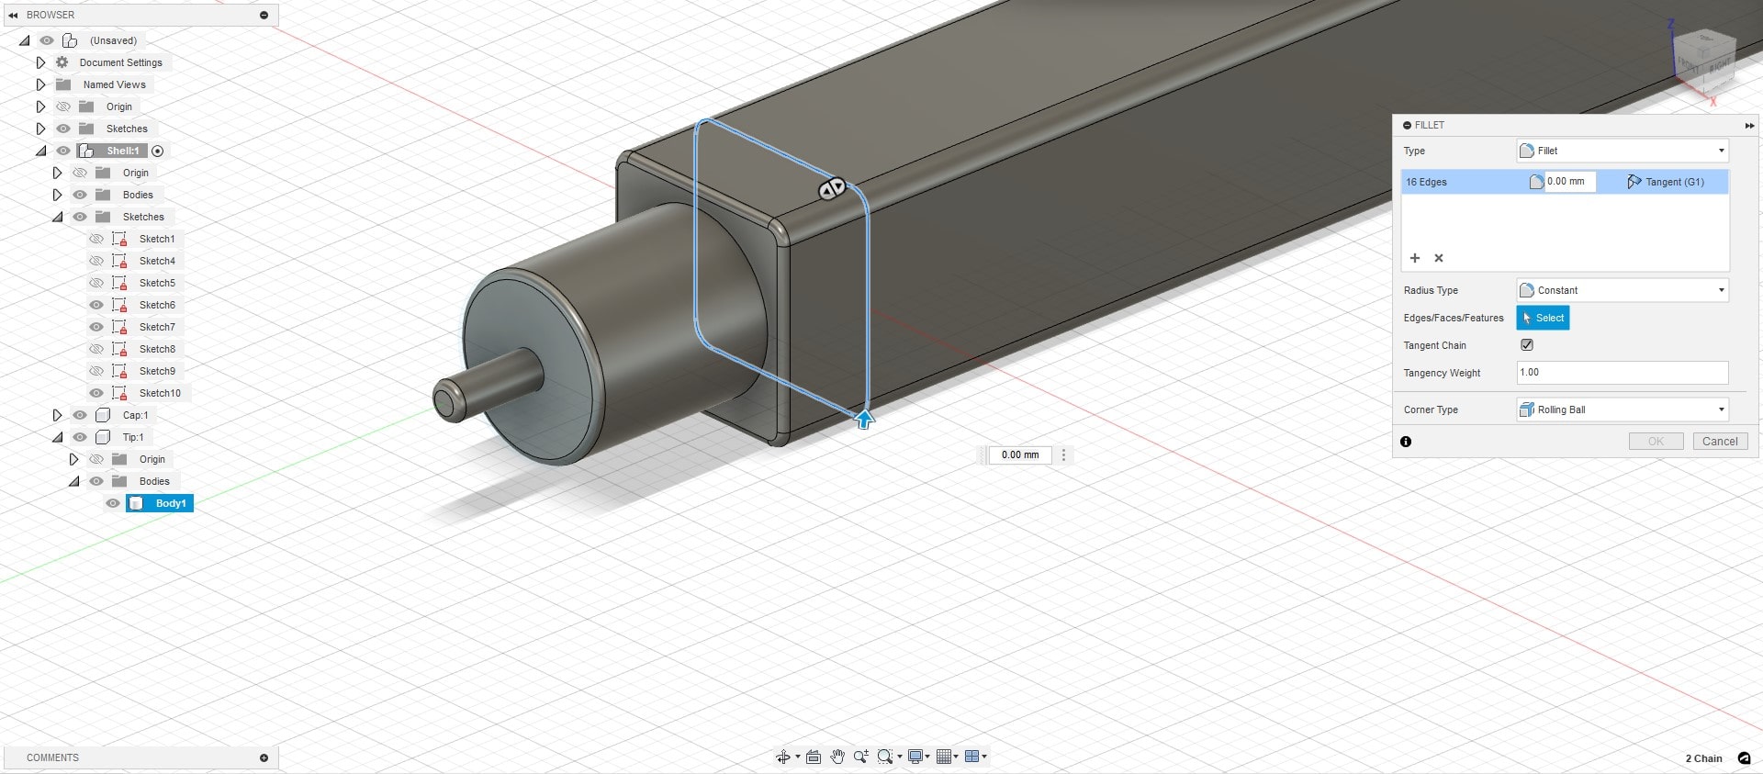Add a new fillet selection set with plus

(1415, 258)
